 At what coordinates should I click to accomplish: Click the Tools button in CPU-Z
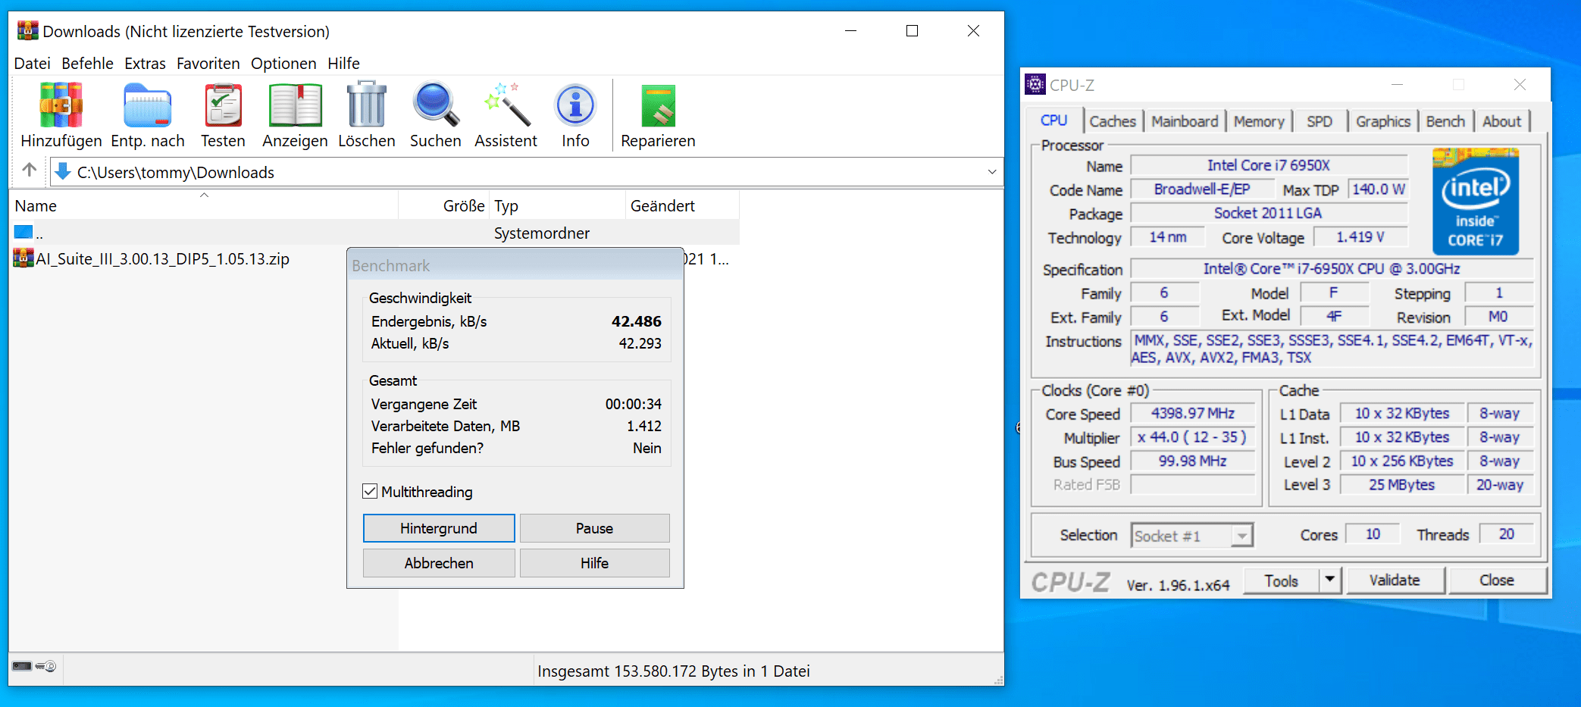click(x=1282, y=580)
